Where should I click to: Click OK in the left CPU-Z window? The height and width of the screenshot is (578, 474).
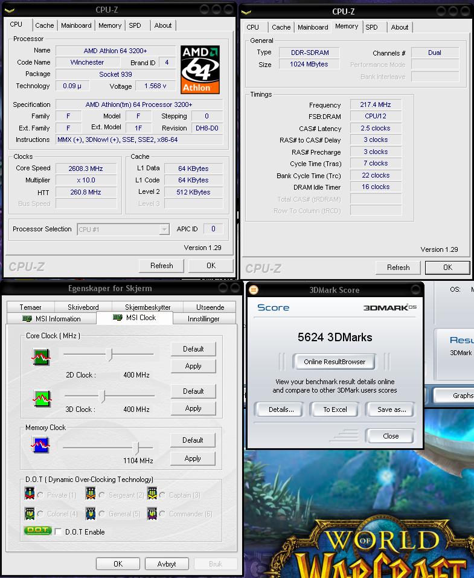211,266
